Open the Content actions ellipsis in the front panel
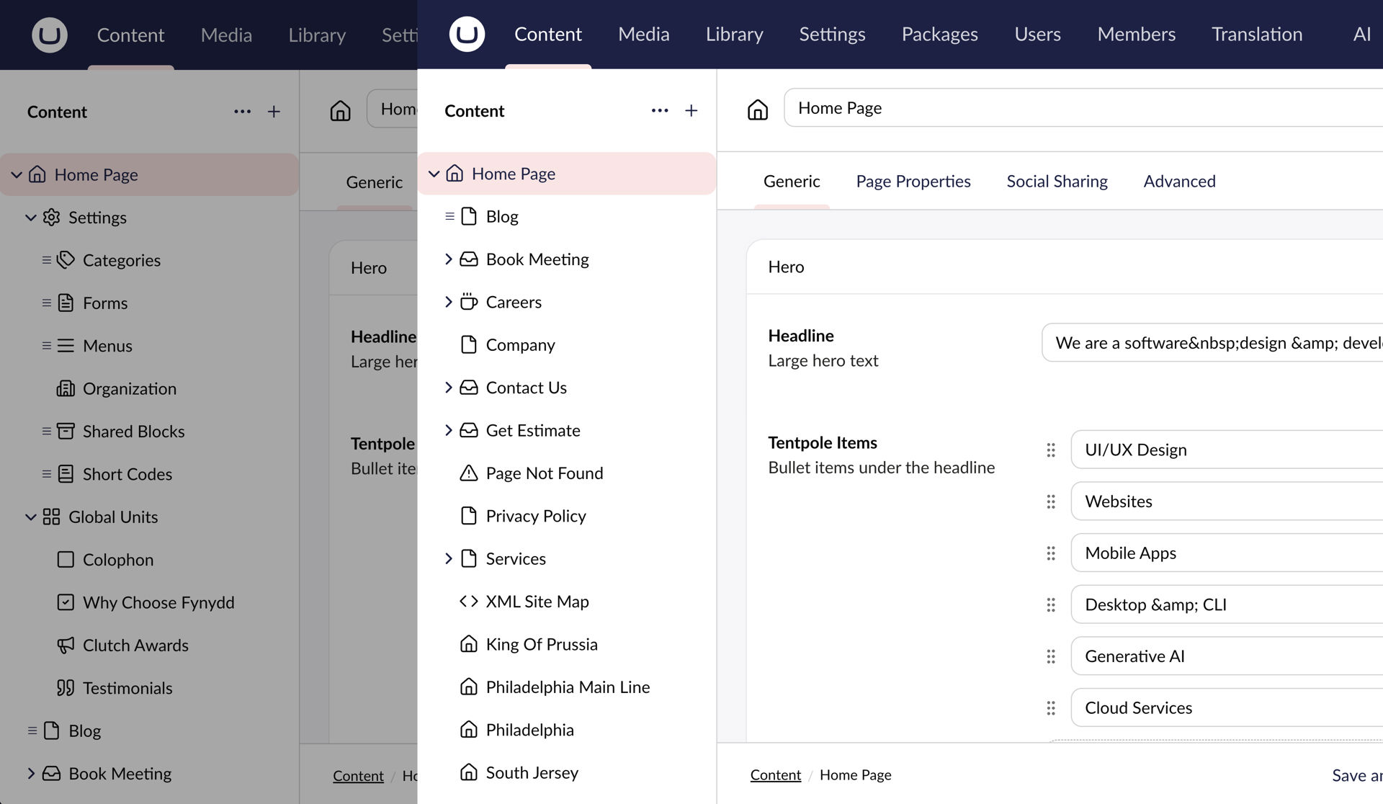The height and width of the screenshot is (804, 1383). tap(660, 111)
